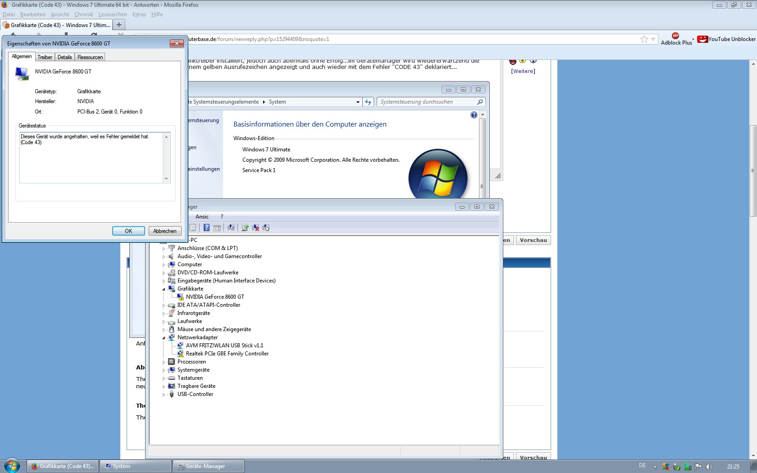Open Action Center flag tray icon
The image size is (757, 473).
pos(698,467)
